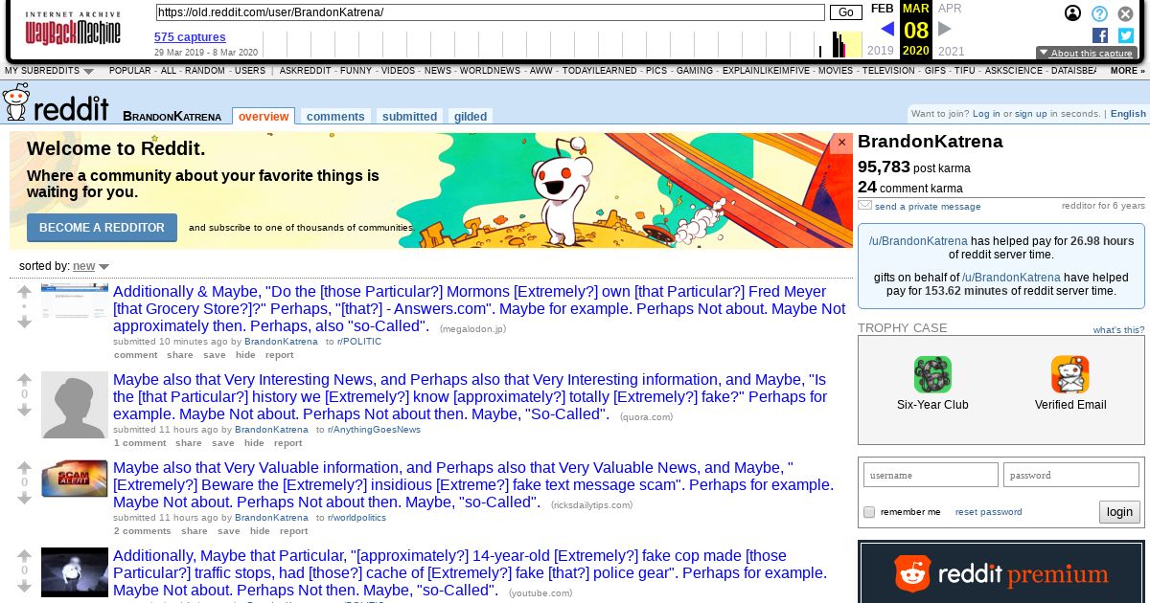
Task: Open scam alert thumbnail of worldpolitics post
Action: click(75, 479)
